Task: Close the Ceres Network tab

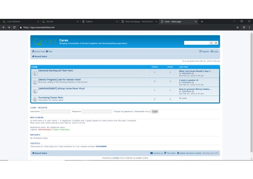Action: point(38,21)
